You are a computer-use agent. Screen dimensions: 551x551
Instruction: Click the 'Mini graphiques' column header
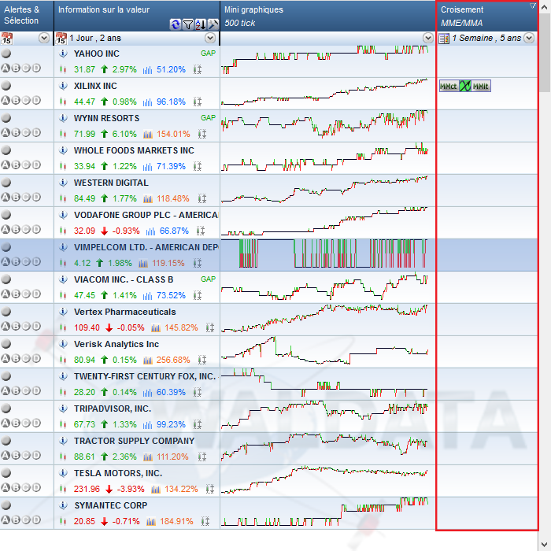click(x=328, y=16)
